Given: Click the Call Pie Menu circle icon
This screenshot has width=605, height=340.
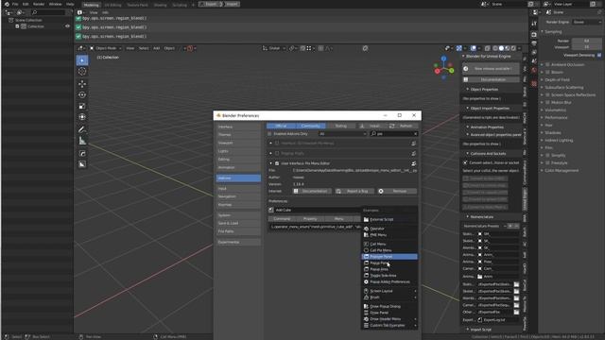Looking at the screenshot, I should pos(366,250).
